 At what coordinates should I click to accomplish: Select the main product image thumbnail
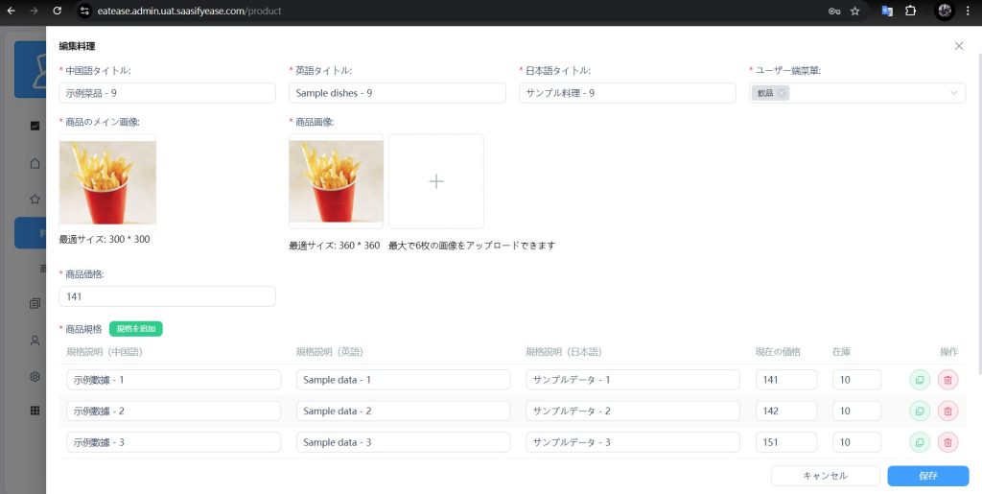[107, 181]
